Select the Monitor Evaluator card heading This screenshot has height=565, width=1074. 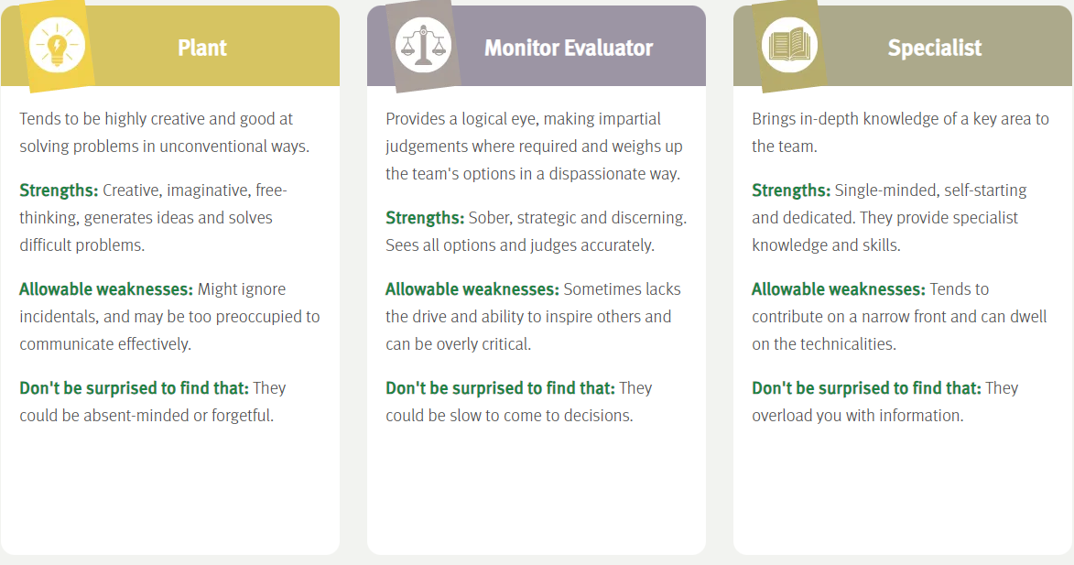coord(569,48)
